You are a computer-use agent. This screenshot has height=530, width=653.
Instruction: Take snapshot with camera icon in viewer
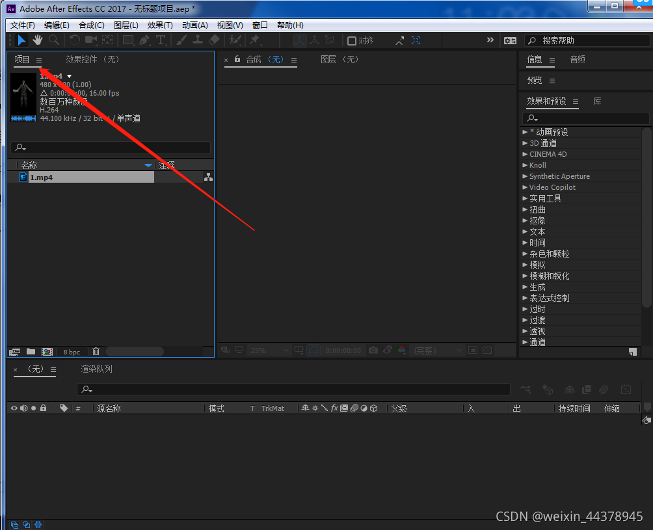[x=373, y=350]
